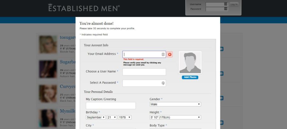
Task: Focus the Your Email Address field
Action: pyautogui.click(x=144, y=54)
